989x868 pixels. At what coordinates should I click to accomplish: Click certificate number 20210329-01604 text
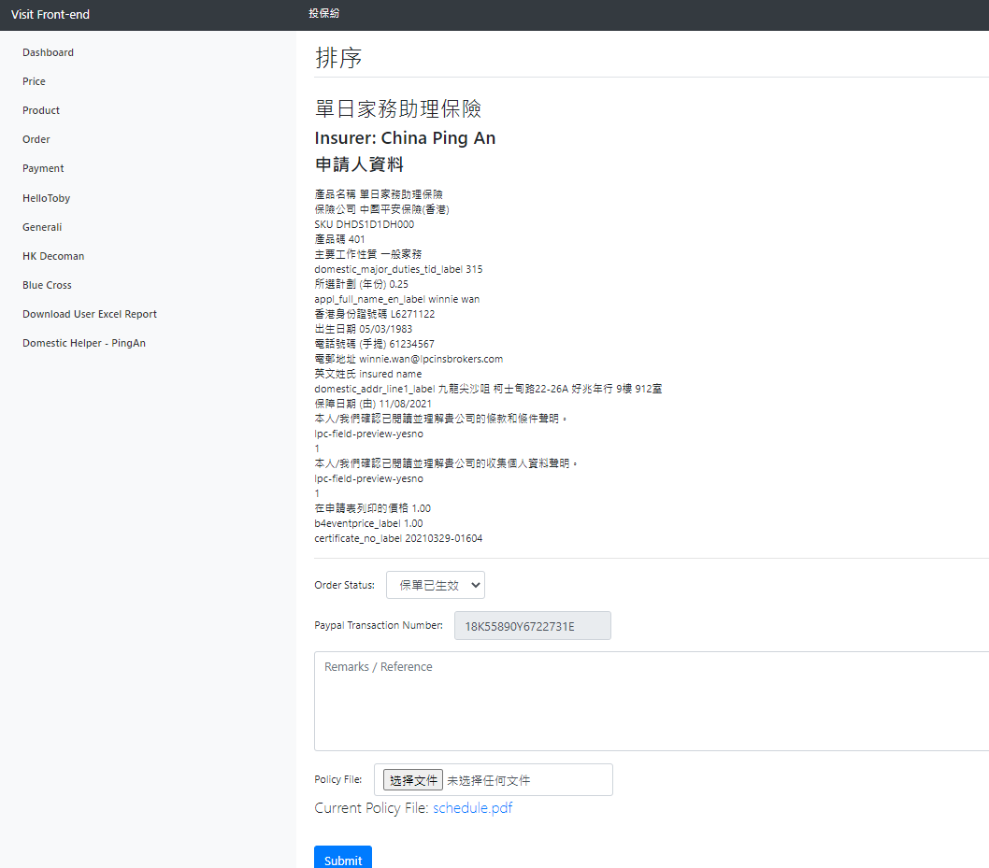443,538
